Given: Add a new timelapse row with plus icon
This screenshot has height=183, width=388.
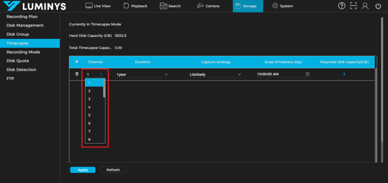Looking at the screenshot, I should [77, 62].
